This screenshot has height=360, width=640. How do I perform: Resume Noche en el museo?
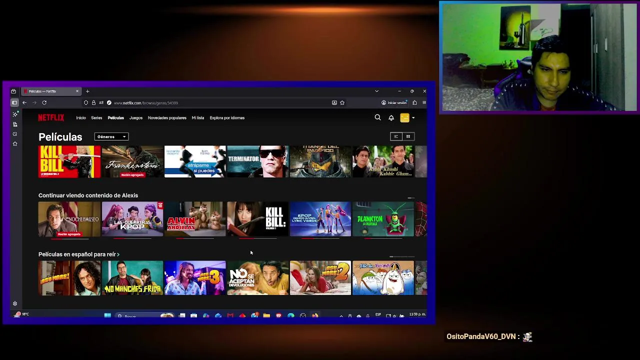69,219
